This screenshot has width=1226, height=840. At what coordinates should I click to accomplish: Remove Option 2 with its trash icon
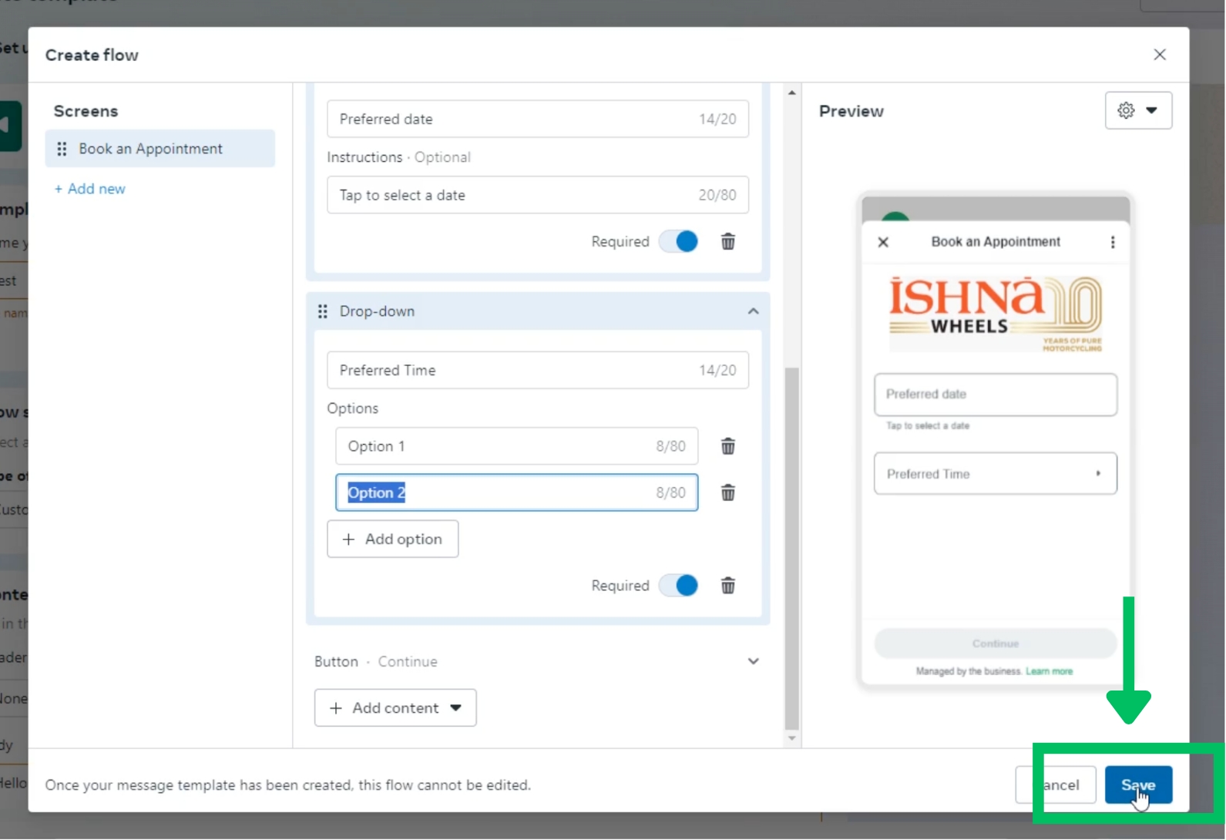pos(727,492)
